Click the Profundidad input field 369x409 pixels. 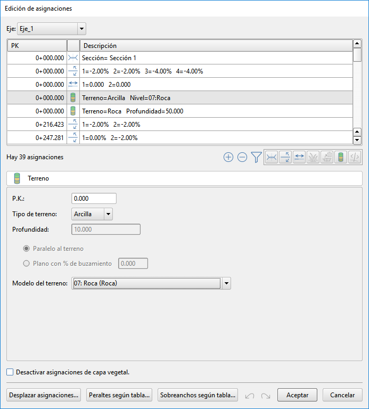pyautogui.click(x=106, y=230)
